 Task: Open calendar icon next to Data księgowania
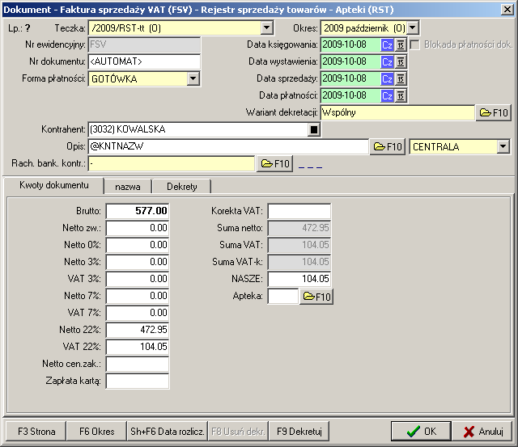click(400, 44)
